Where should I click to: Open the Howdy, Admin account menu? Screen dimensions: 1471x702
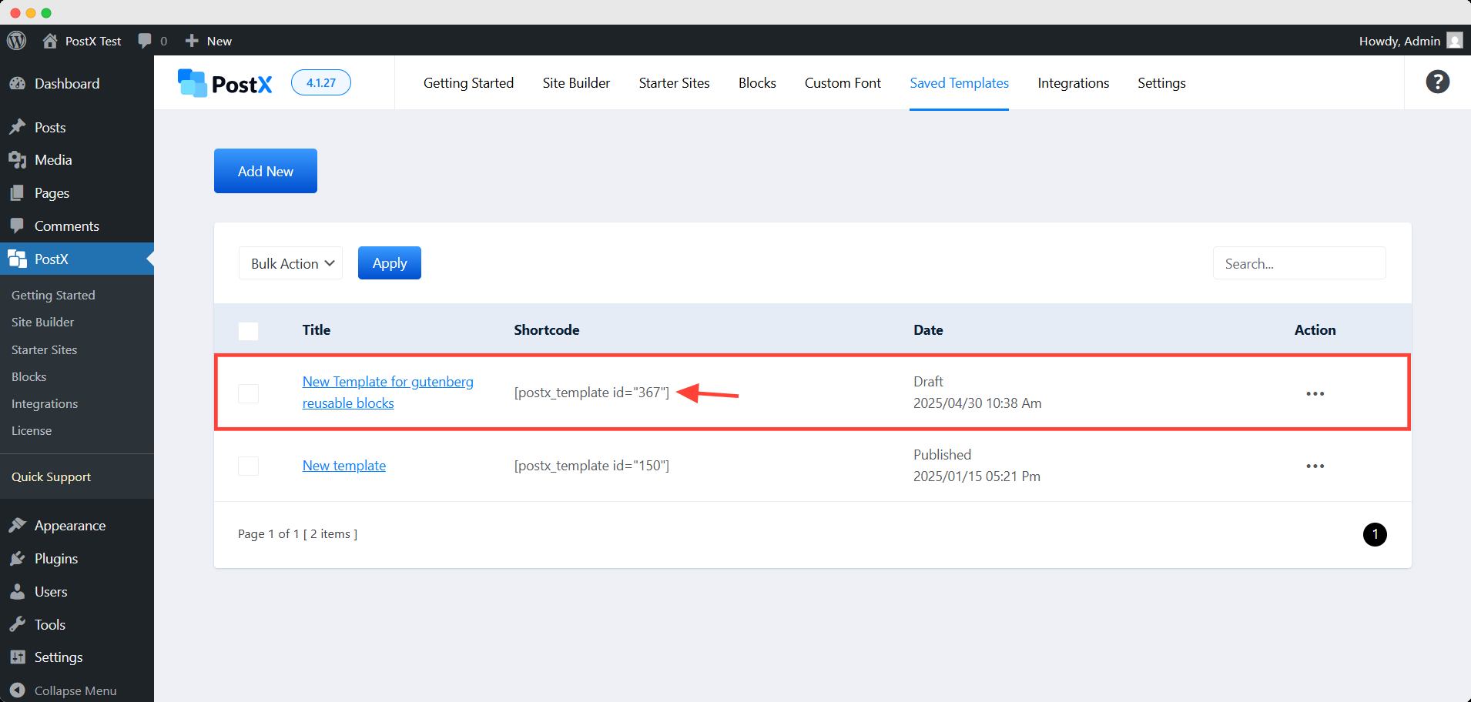coord(1410,41)
